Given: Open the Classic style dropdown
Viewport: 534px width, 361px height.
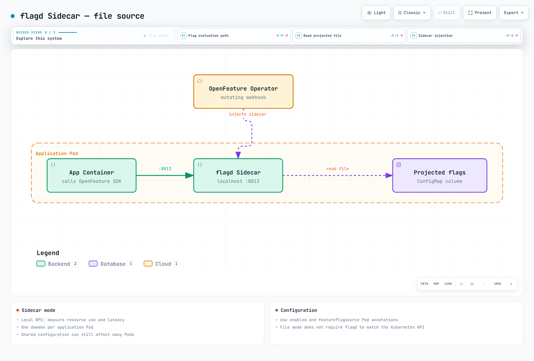Looking at the screenshot, I should tap(412, 13).
